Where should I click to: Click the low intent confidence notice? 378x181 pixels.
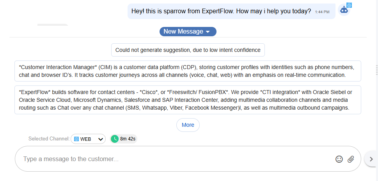[188, 50]
